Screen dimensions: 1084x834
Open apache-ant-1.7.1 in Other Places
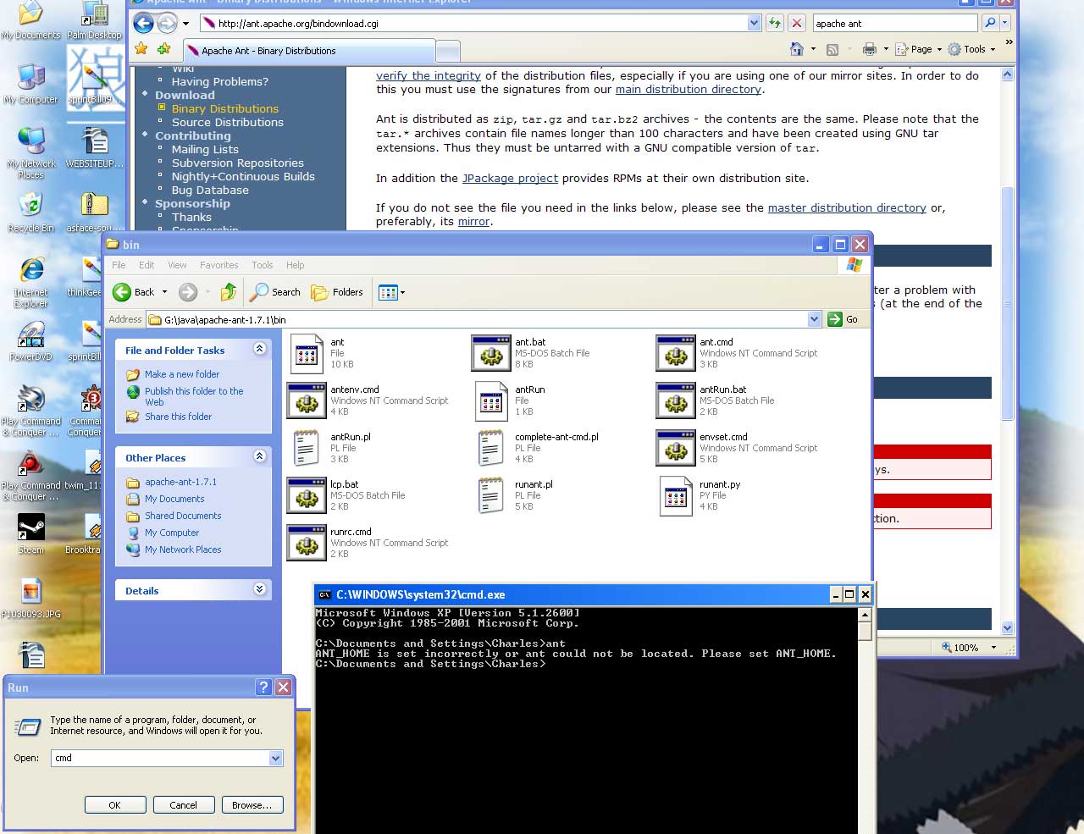click(x=180, y=482)
